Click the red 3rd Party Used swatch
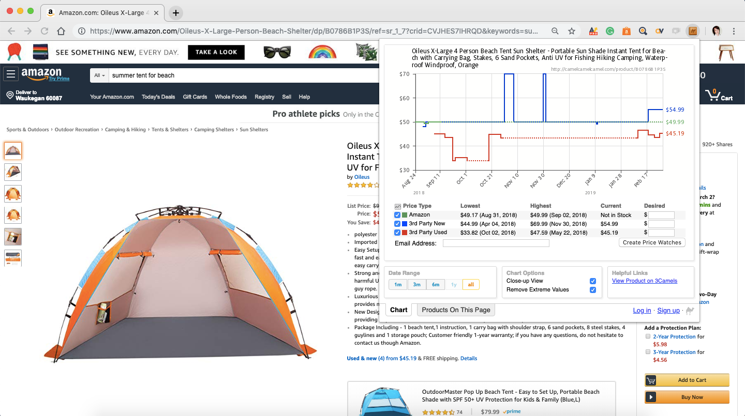Viewport: 745px width, 416px height. click(x=405, y=233)
